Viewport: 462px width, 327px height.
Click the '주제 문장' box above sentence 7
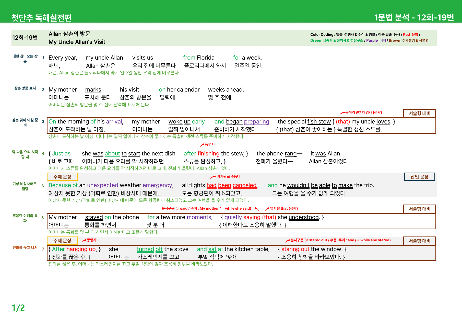(62, 241)
